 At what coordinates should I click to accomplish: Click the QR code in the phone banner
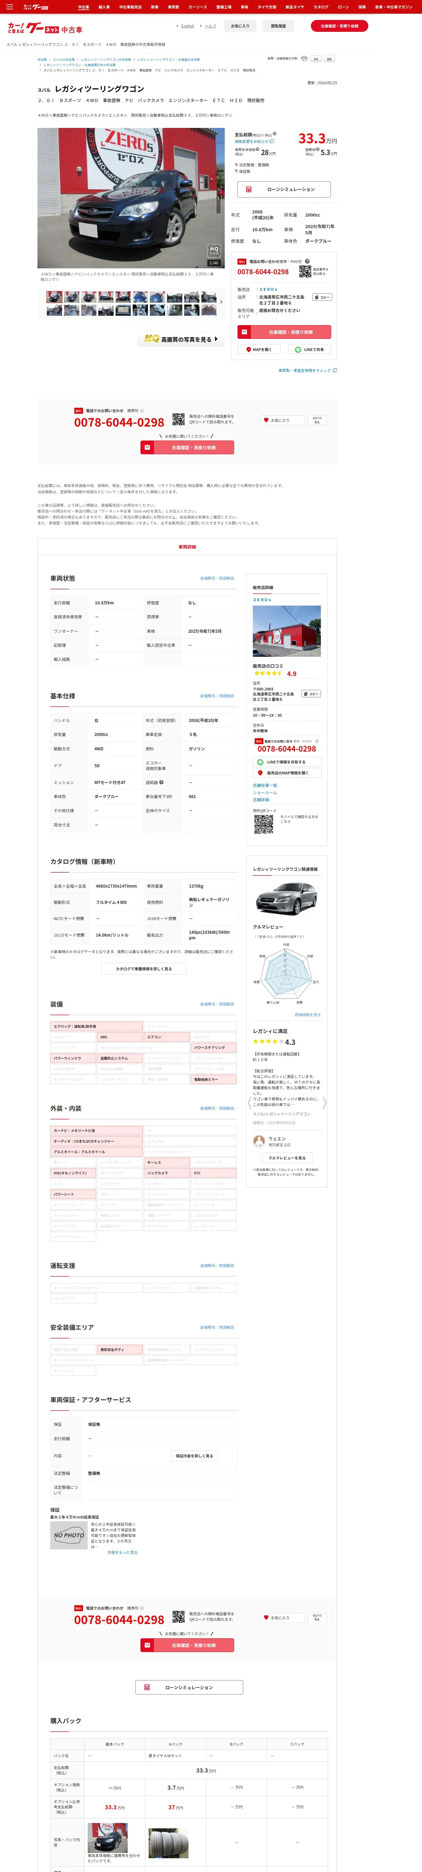[178, 419]
